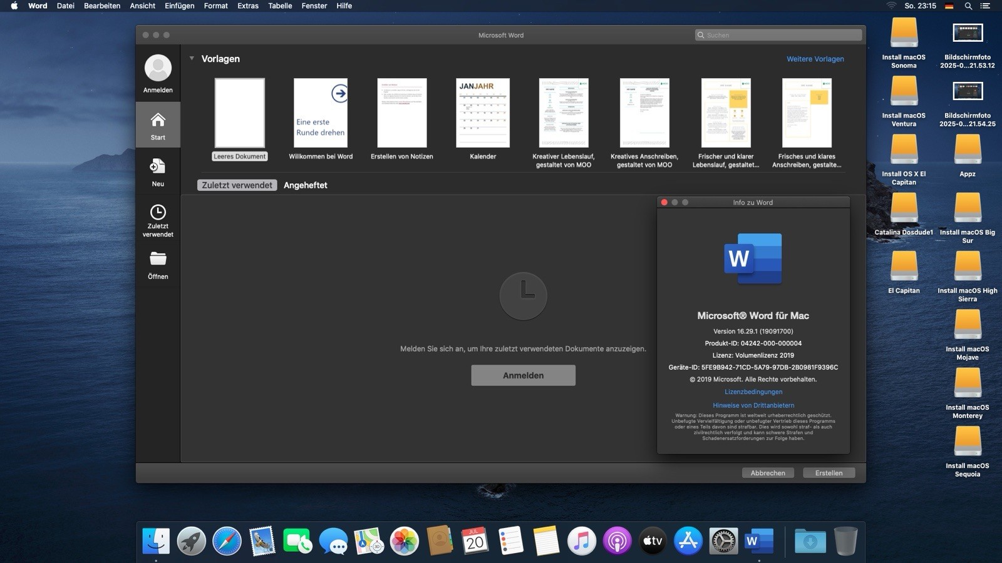Select the Zuletzt verwendet tab

coord(237,185)
